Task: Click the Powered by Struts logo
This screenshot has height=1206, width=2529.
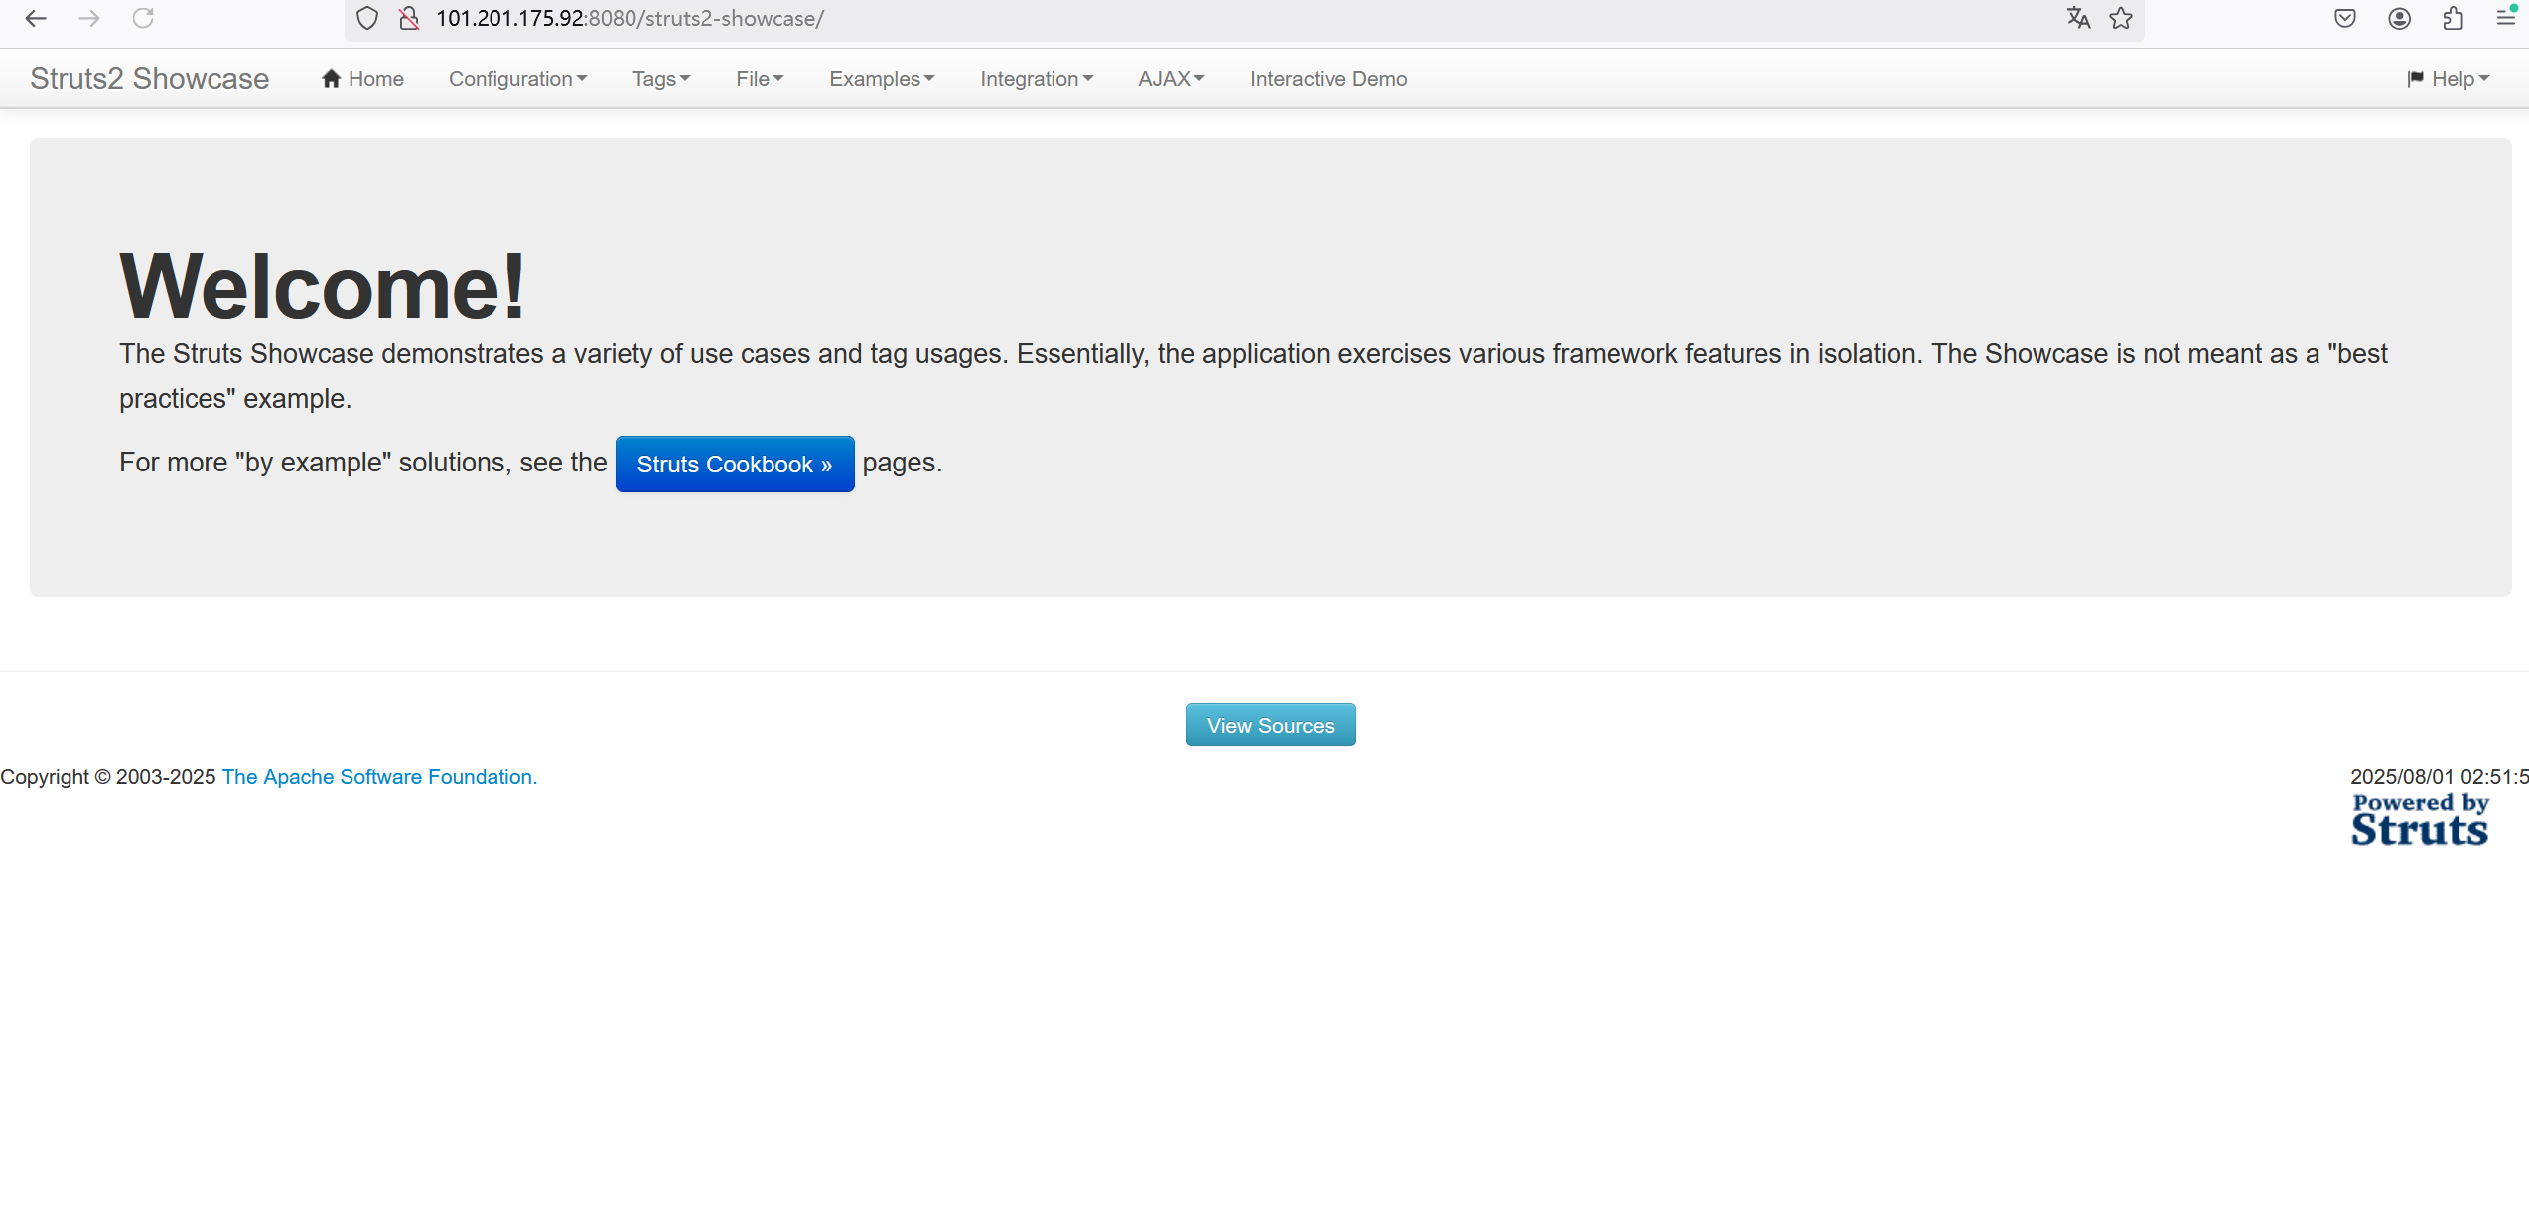Action: 2420,819
